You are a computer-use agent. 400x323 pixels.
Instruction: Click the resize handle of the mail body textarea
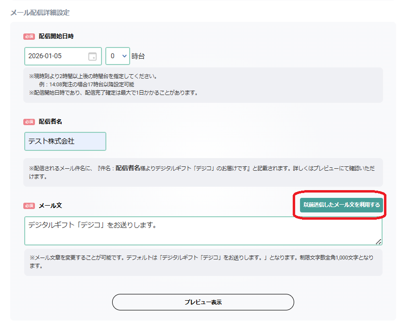click(x=378, y=242)
